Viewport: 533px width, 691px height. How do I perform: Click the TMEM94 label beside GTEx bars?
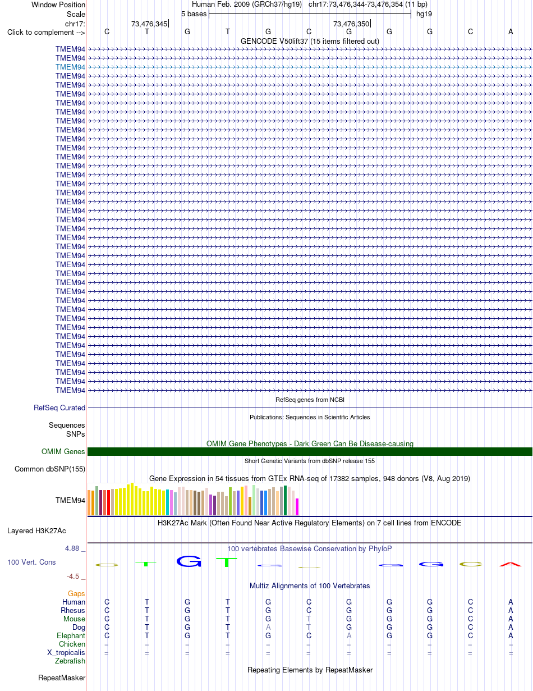tap(70, 500)
